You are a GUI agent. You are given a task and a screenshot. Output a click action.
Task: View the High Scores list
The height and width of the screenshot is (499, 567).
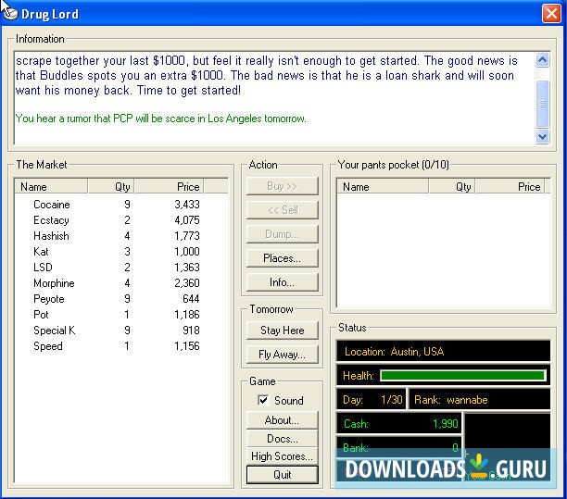(x=282, y=456)
